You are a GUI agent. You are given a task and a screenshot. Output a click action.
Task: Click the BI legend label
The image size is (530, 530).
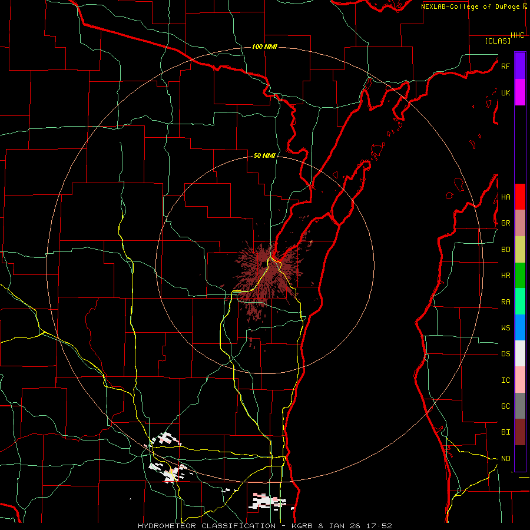pos(505,432)
